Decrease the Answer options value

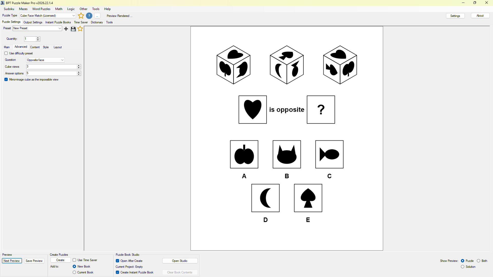pyautogui.click(x=79, y=74)
